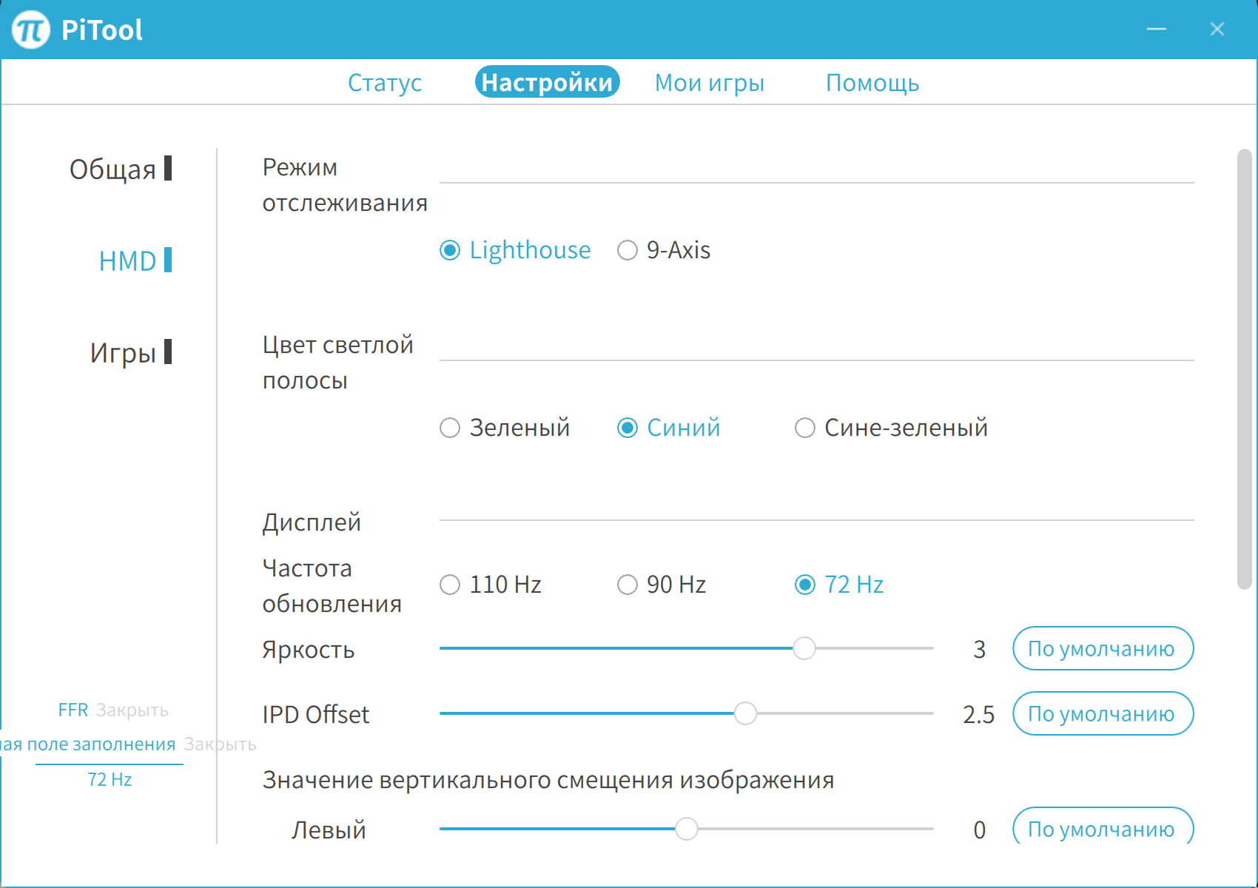Image resolution: width=1258 pixels, height=888 pixels.
Task: Set refresh rate to 110 Hz
Action: 450,585
